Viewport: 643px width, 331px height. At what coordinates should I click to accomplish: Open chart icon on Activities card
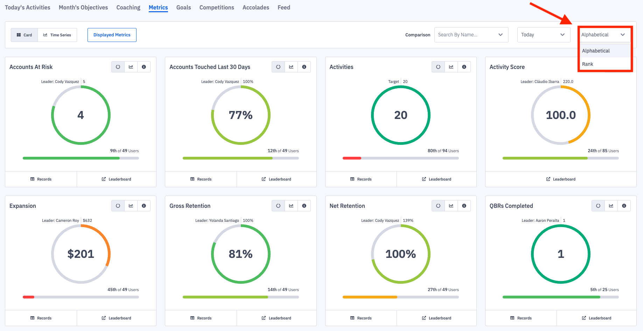pyautogui.click(x=451, y=67)
